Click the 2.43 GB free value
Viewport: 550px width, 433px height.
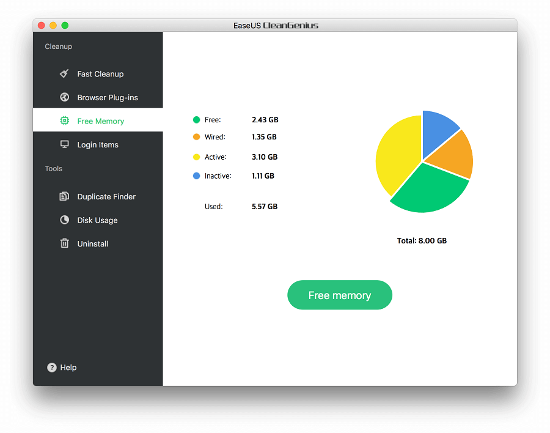click(x=265, y=120)
